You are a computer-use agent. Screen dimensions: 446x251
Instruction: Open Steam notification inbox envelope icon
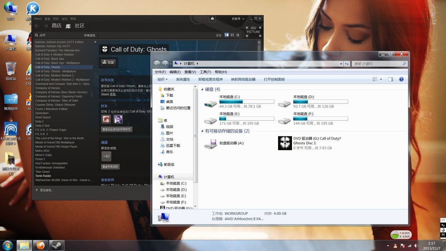click(213, 18)
